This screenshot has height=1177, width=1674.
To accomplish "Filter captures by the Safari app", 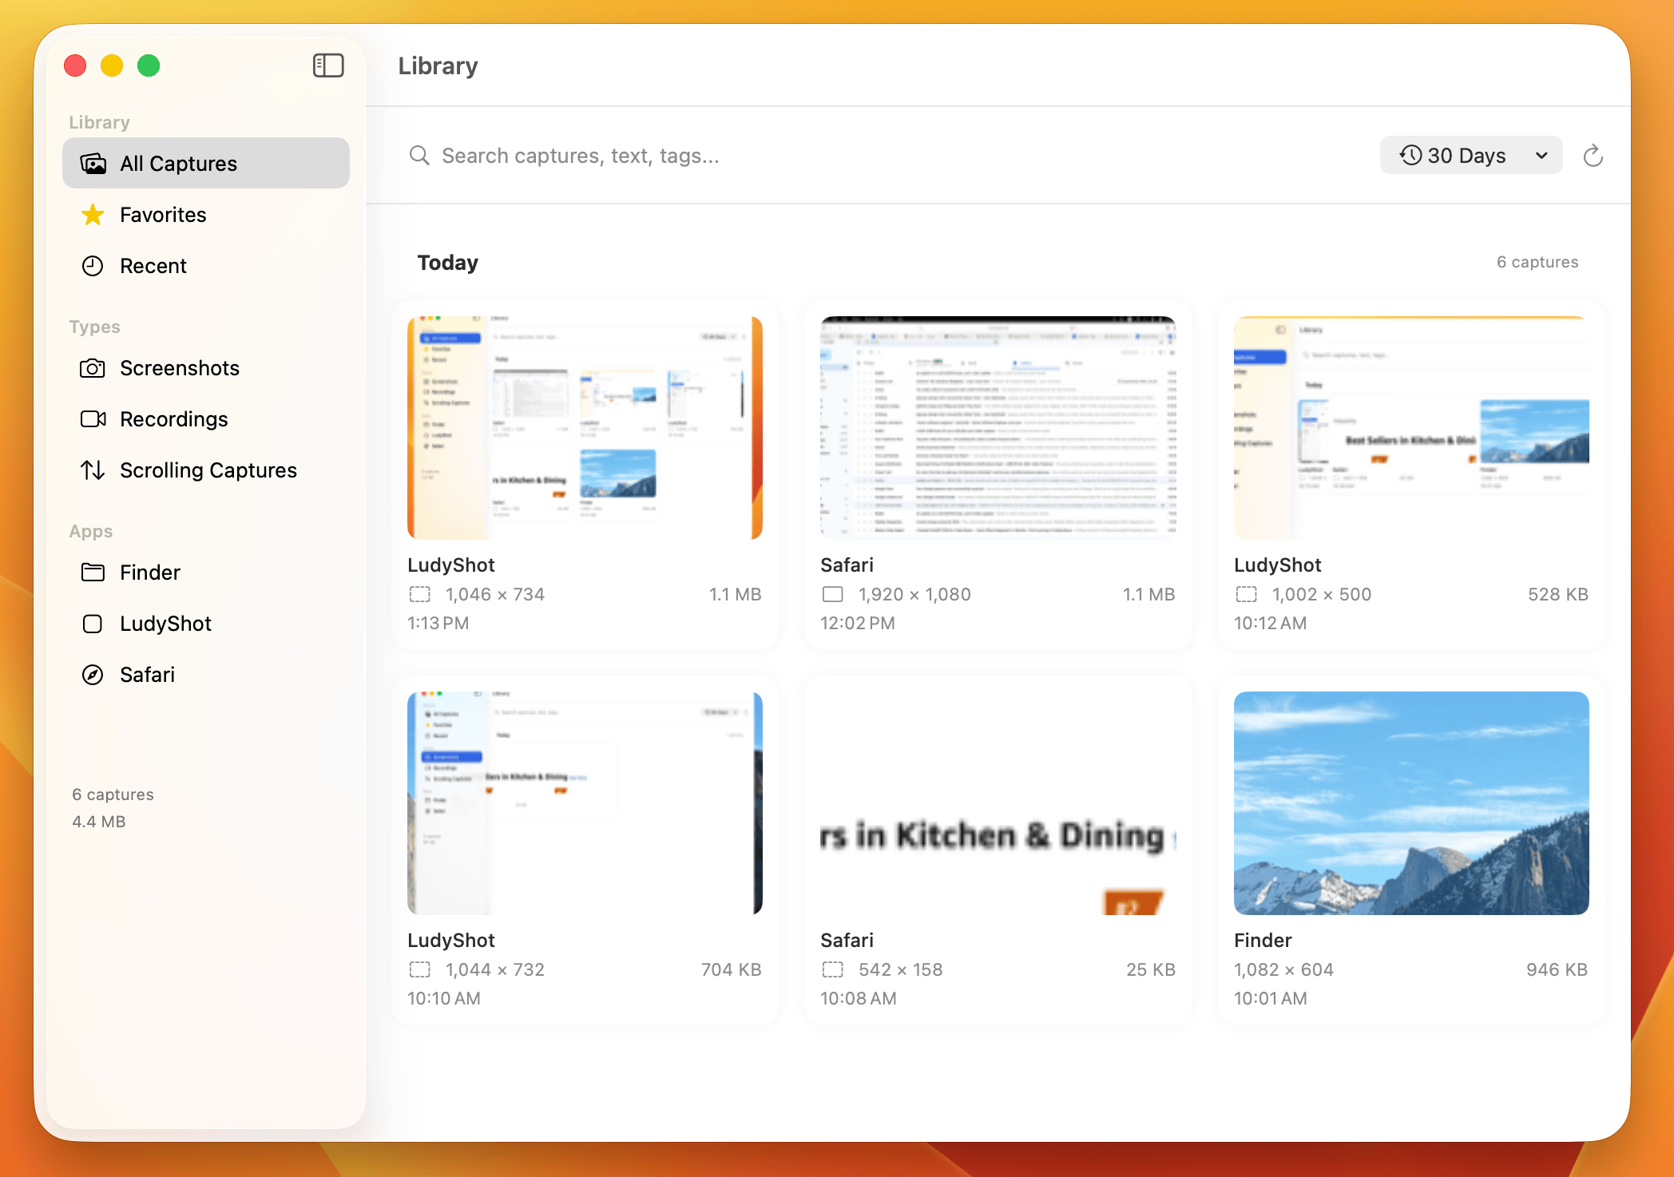I will (x=147, y=674).
